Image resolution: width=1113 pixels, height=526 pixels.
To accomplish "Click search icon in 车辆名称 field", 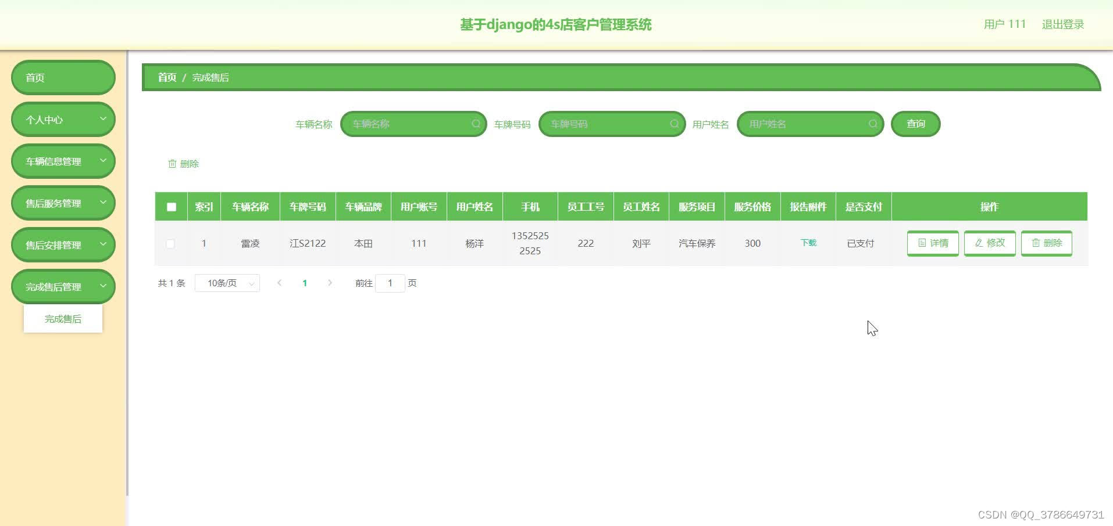I will (x=476, y=124).
